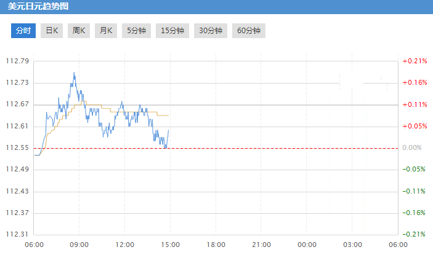Click the 美元日元趋势图 title
This screenshot has width=433, height=255.
(38, 7)
